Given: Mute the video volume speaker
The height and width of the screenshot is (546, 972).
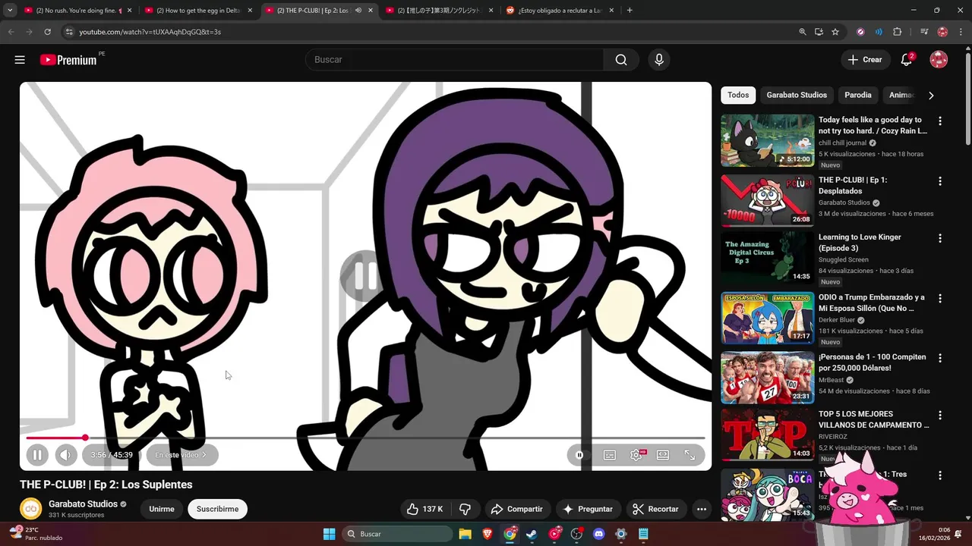Looking at the screenshot, I should point(66,455).
